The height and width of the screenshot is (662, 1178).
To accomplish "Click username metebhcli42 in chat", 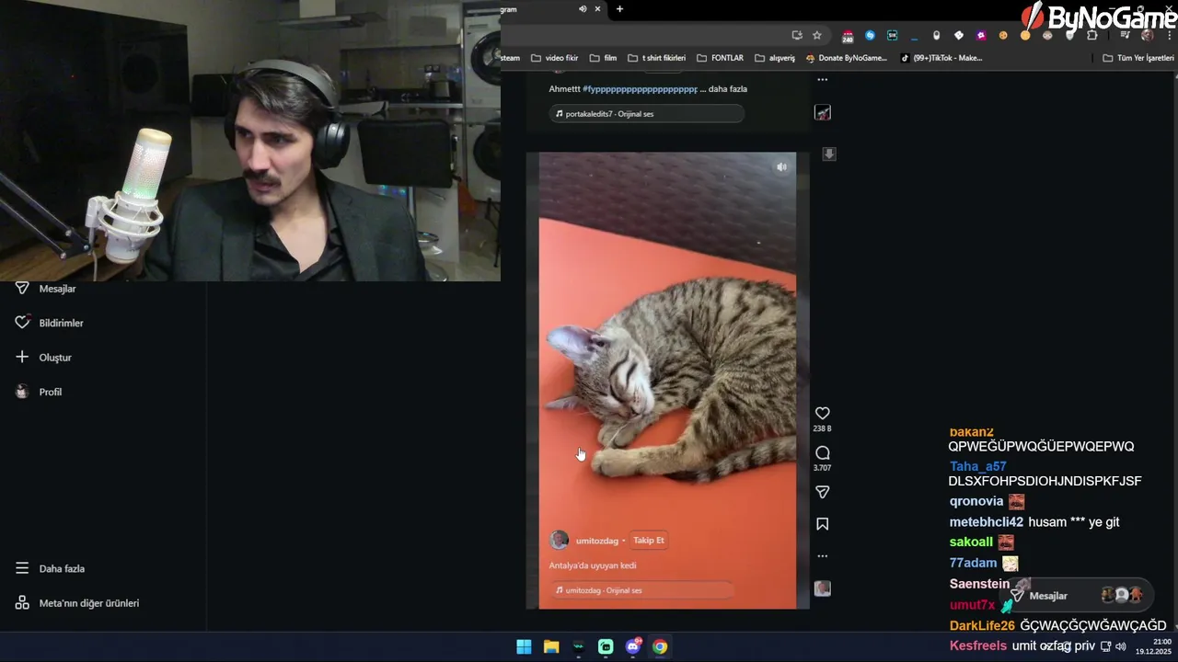I will (x=986, y=522).
